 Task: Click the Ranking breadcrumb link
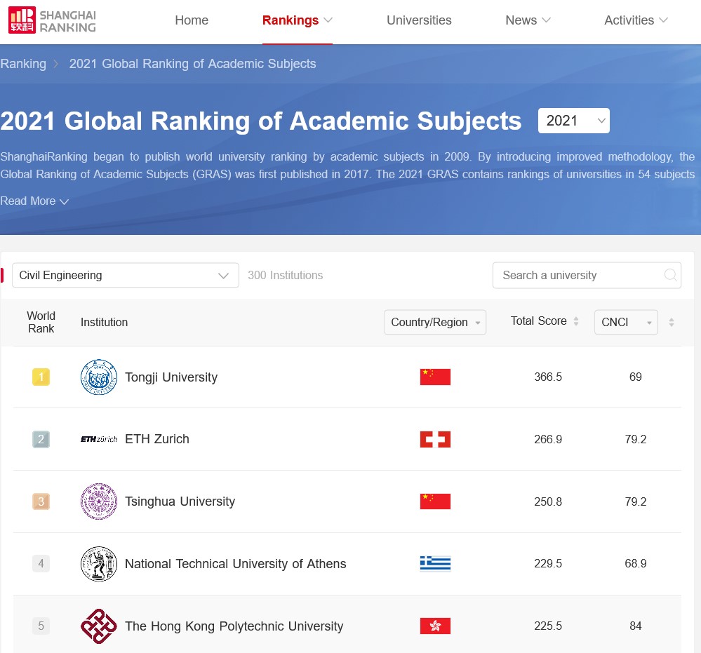23,63
